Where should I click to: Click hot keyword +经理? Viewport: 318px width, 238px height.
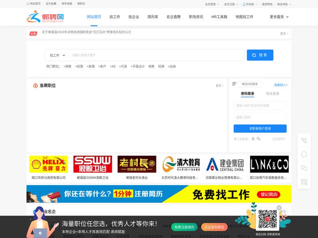79,67
